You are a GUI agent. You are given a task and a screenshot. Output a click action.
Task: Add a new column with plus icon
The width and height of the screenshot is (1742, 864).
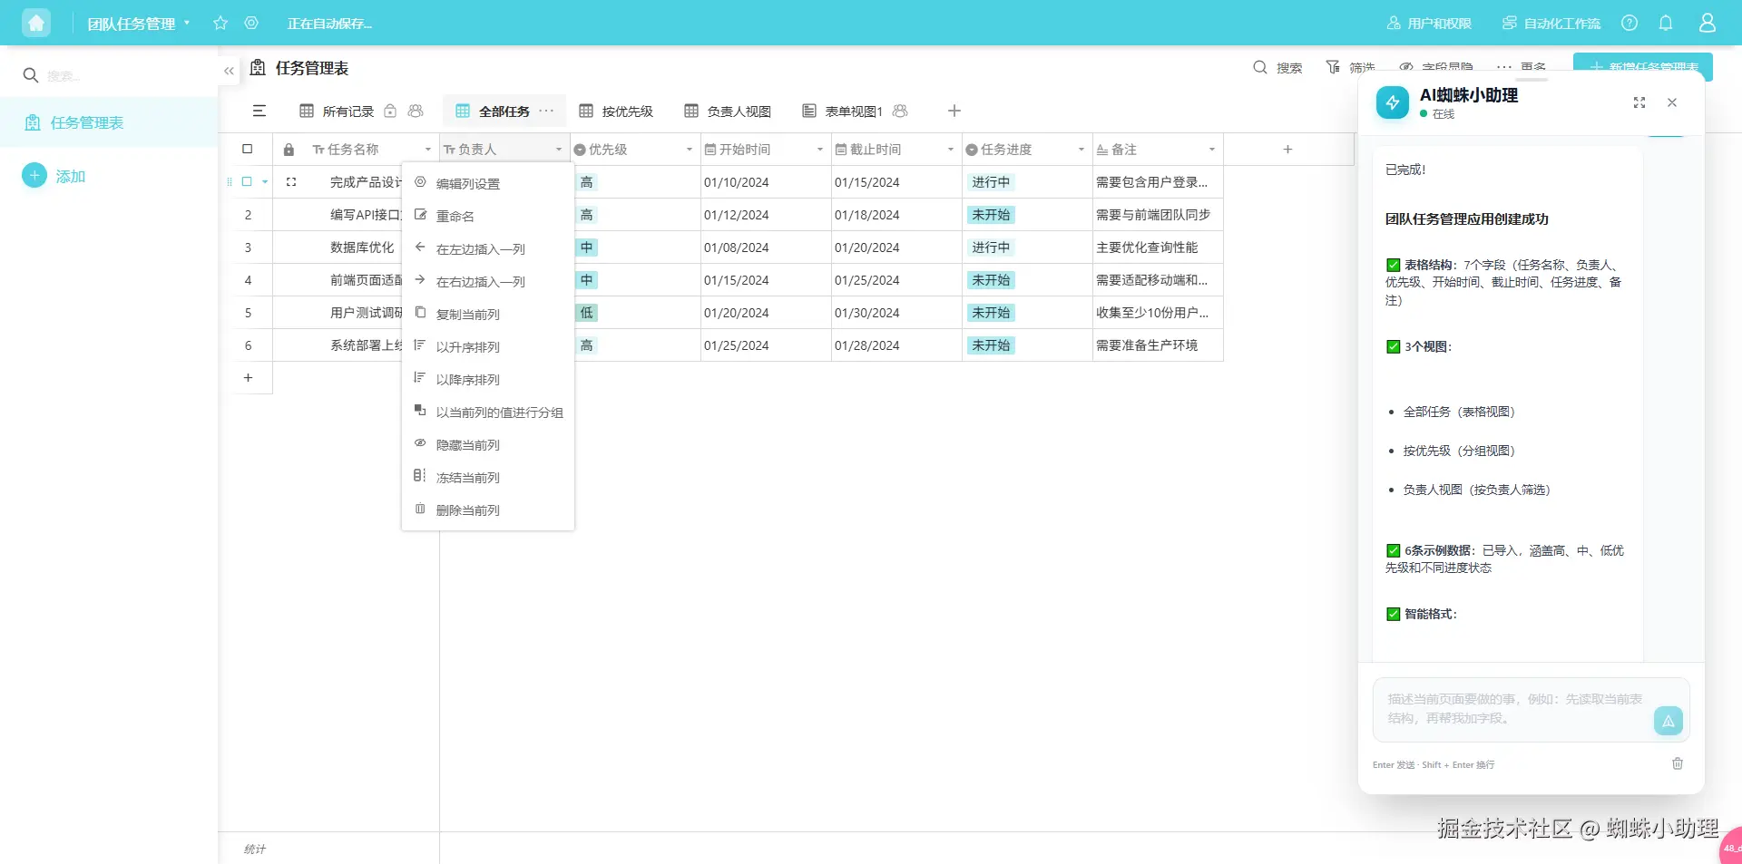point(1287,150)
